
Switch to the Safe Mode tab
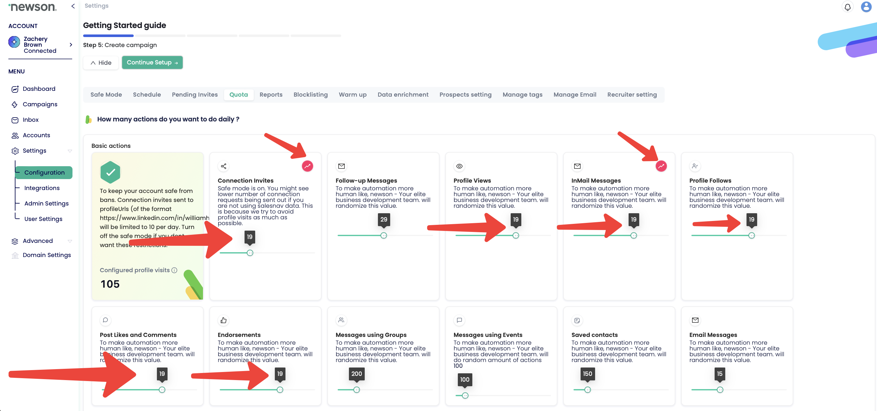tap(106, 95)
